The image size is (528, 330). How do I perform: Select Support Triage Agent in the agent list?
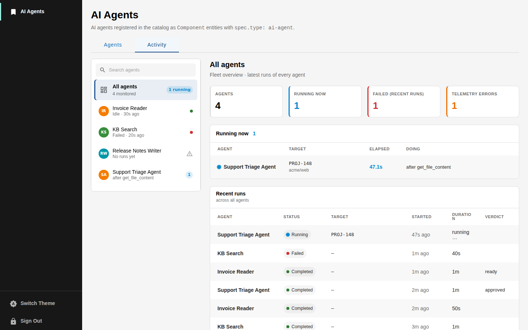coord(146,175)
